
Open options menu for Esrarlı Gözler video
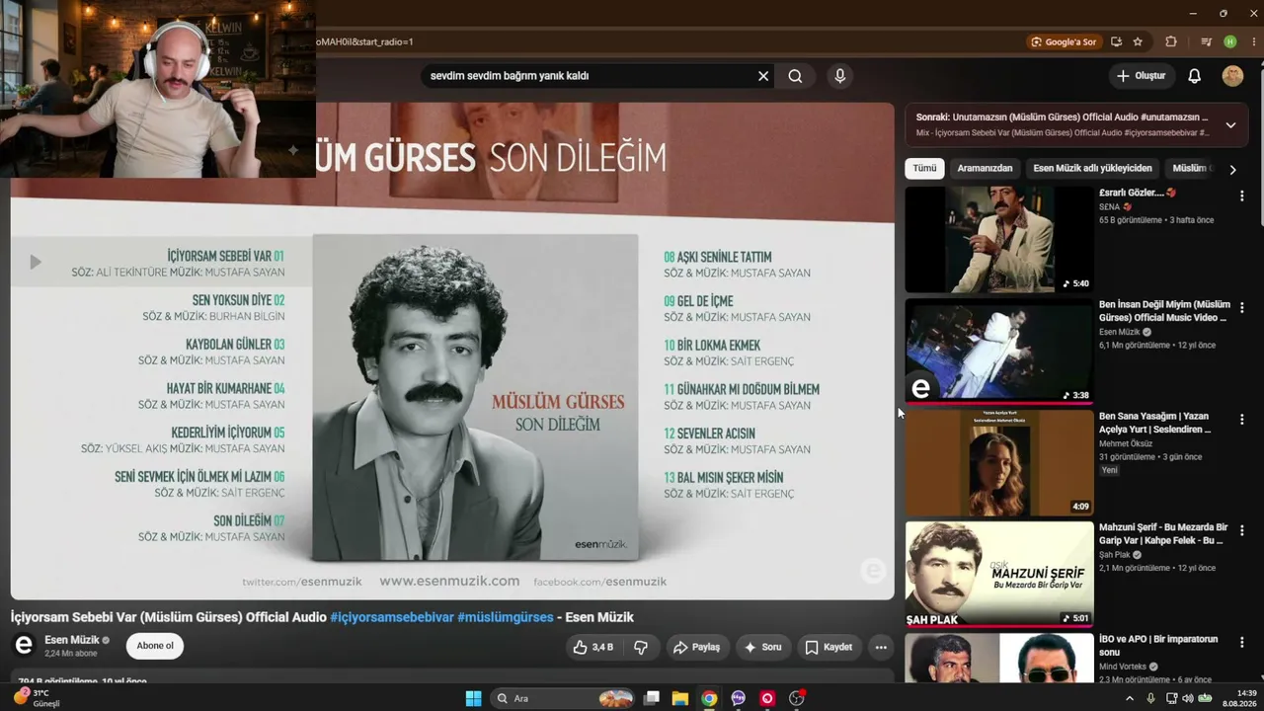pos(1241,197)
